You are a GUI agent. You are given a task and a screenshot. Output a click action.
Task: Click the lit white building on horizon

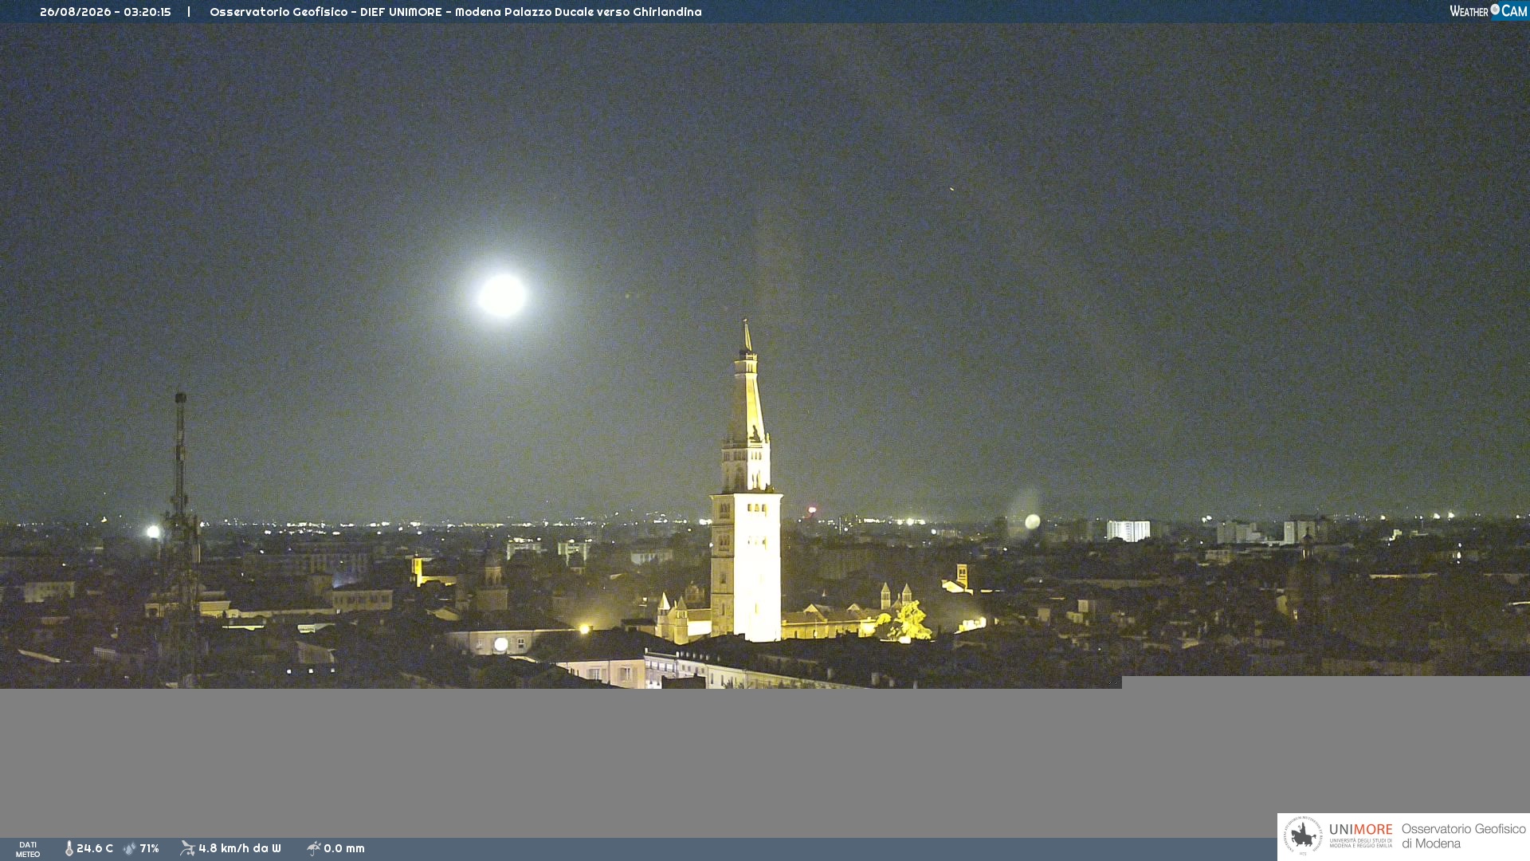1128,530
